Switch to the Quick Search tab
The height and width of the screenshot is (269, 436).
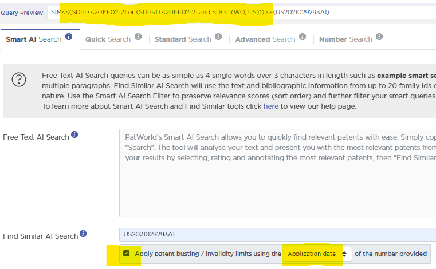tap(108, 39)
